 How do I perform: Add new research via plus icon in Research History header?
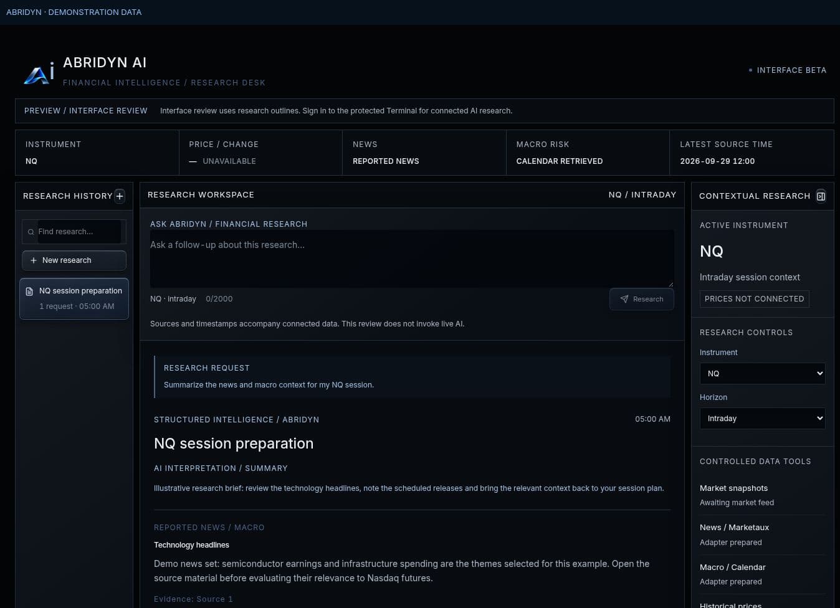120,196
